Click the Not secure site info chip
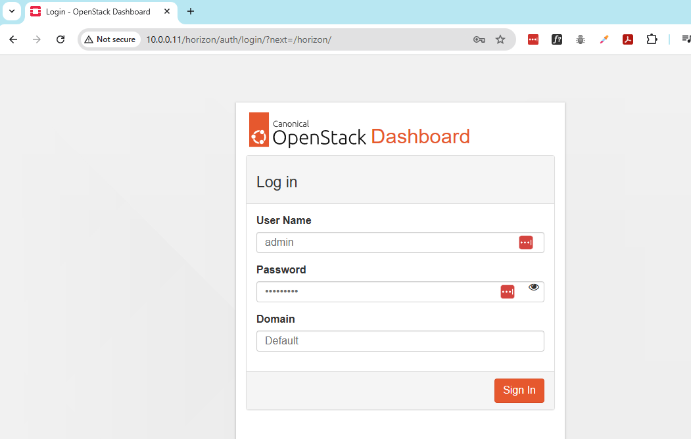Viewport: 691px width, 439px height. (x=110, y=39)
